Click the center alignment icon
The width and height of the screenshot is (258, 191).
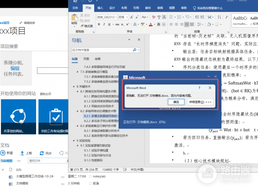[x=176, y=25]
